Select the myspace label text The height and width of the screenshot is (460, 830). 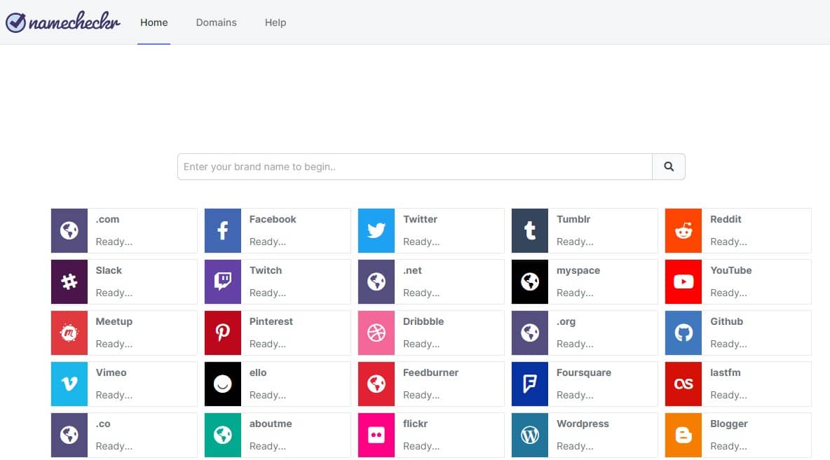point(578,270)
